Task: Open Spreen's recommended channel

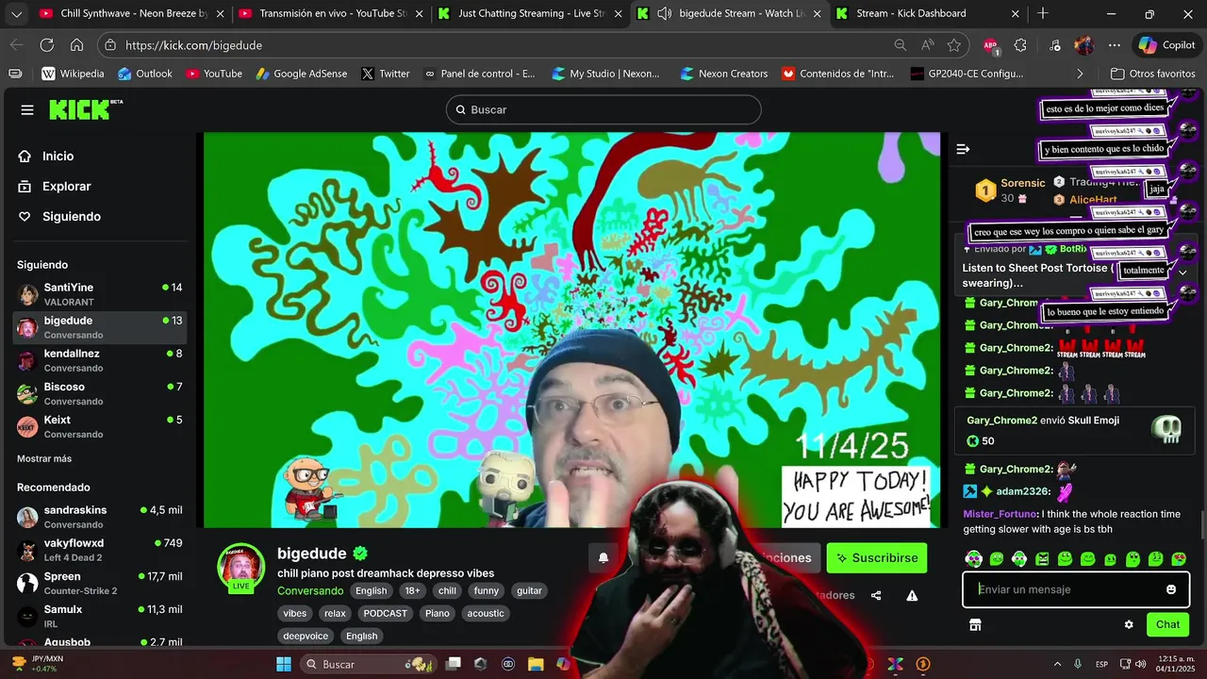Action: point(102,583)
